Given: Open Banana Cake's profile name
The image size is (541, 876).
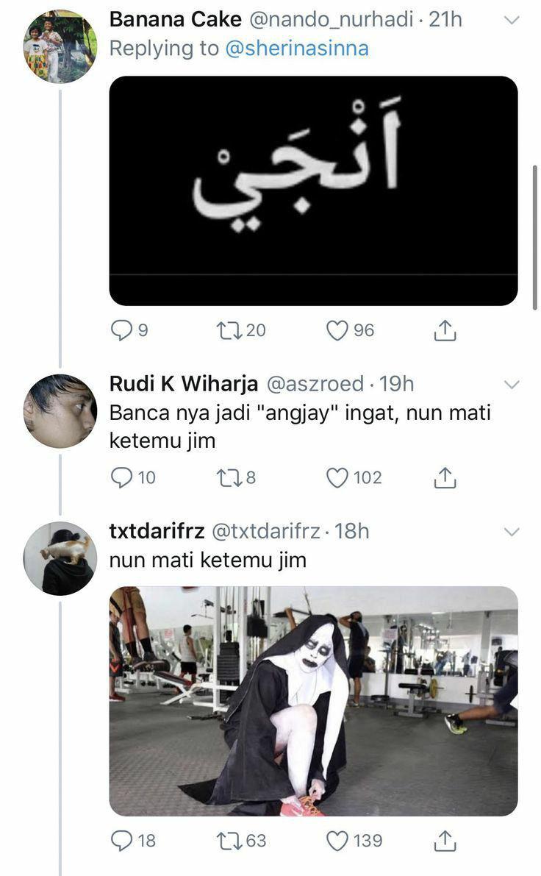Looking at the screenshot, I should (x=175, y=20).
